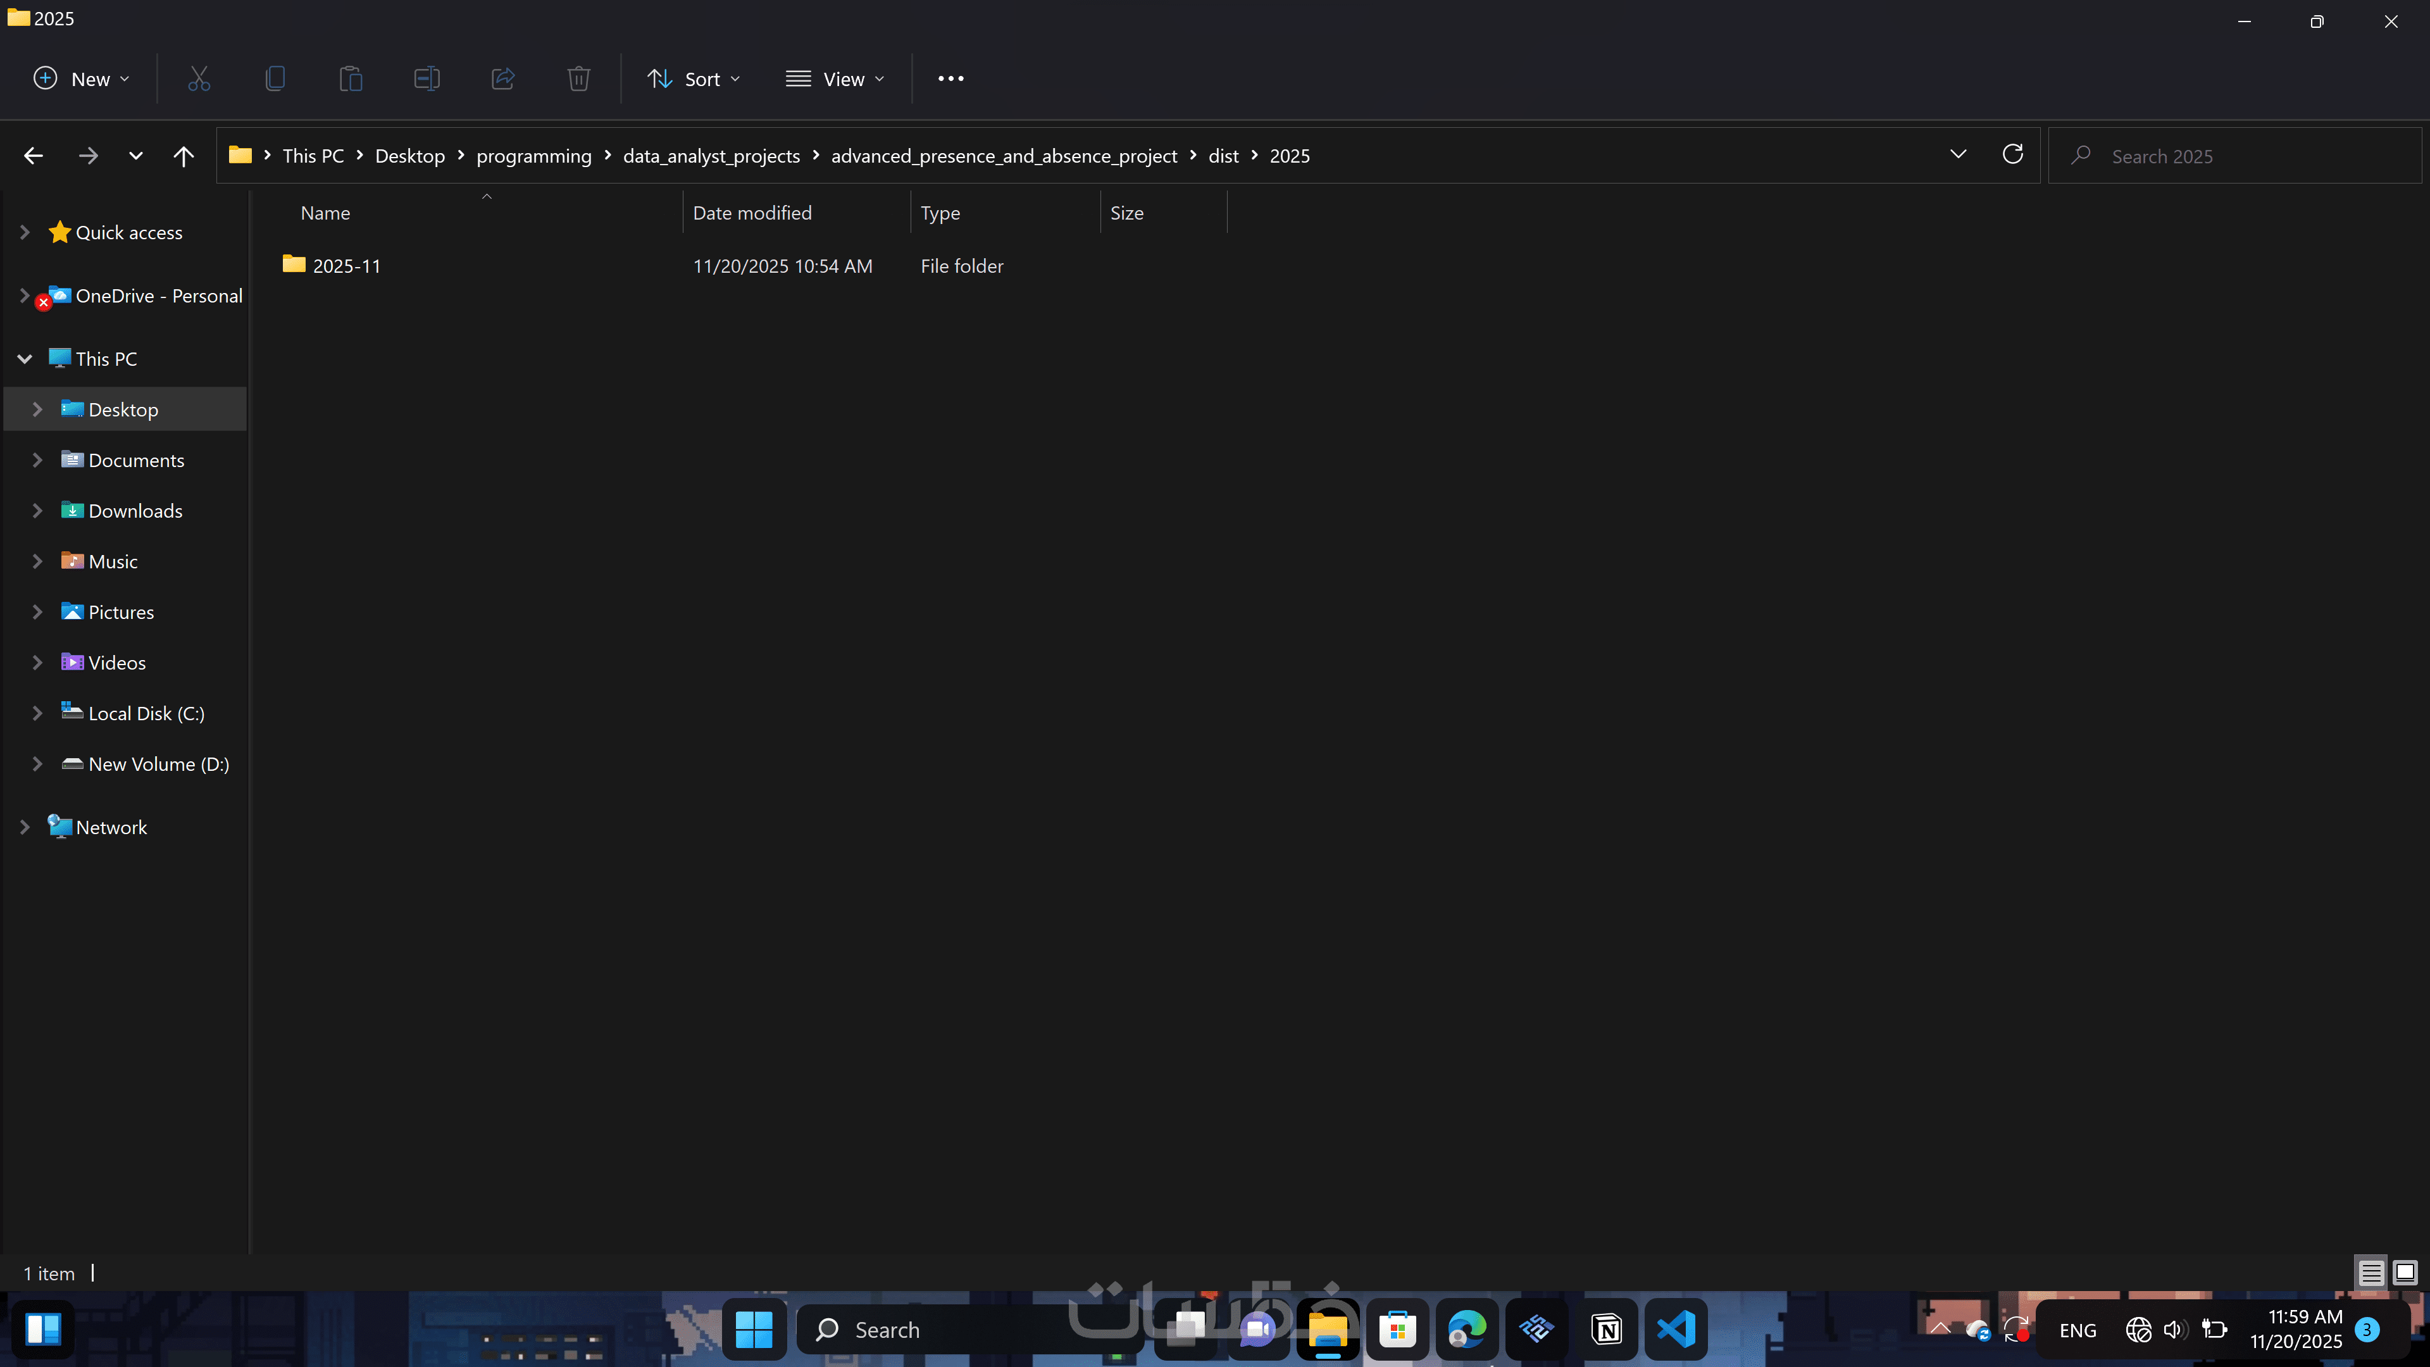Open the See more ellipsis menu
Image resolution: width=2430 pixels, height=1367 pixels.
pos(951,79)
